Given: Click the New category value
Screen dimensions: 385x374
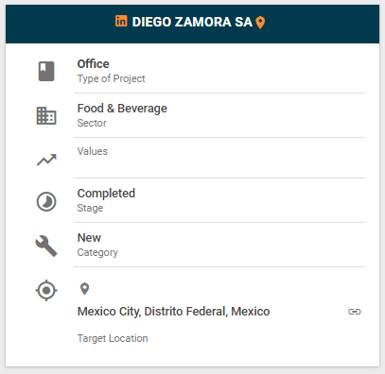Looking at the screenshot, I should coord(89,238).
